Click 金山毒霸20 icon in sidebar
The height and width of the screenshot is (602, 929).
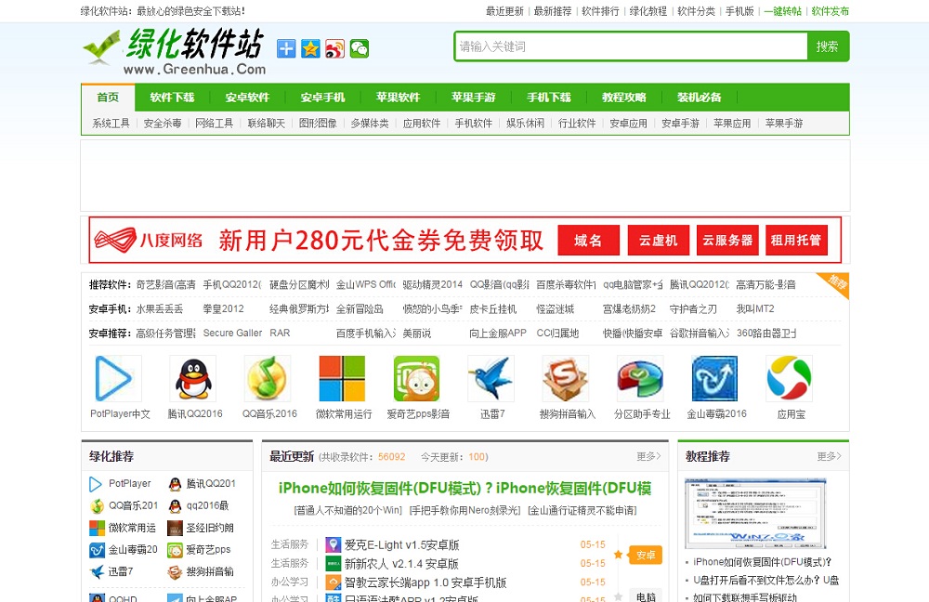[x=97, y=550]
